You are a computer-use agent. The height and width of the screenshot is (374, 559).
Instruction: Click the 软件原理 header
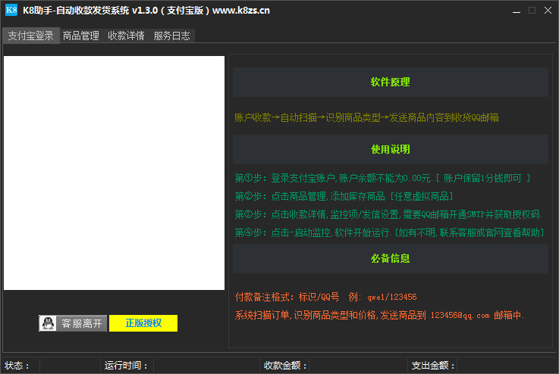coord(391,83)
